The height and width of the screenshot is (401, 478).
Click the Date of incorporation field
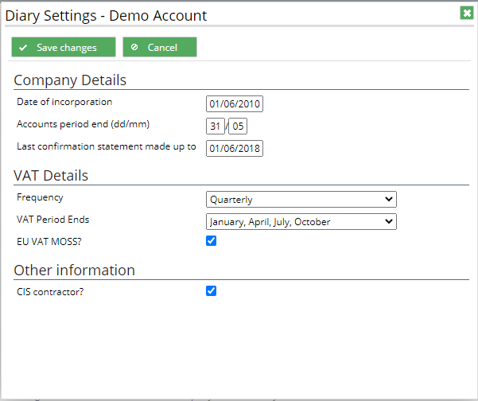[235, 104]
